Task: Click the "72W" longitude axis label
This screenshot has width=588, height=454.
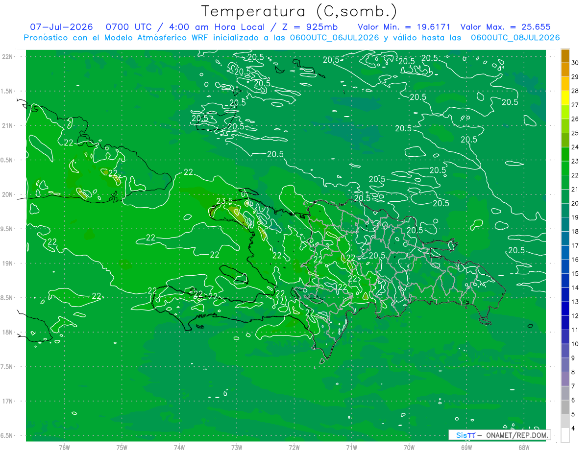Action: pos(294,447)
